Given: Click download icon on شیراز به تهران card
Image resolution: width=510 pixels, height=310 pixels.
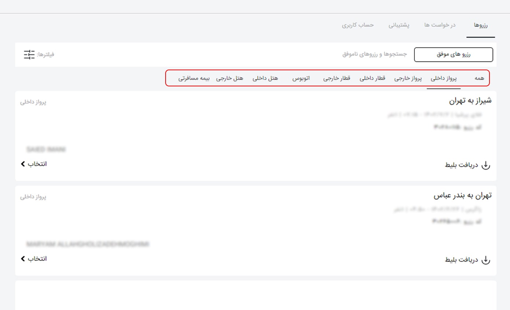Looking at the screenshot, I should point(485,165).
